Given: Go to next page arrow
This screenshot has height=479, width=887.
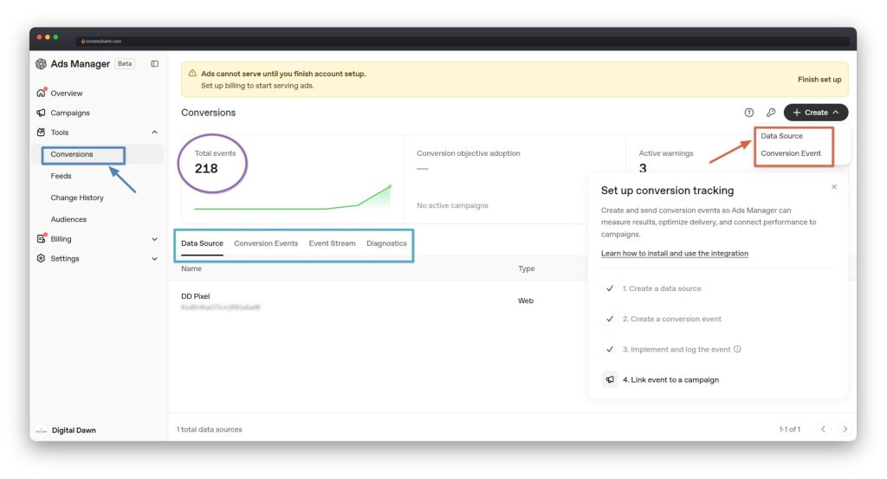Looking at the screenshot, I should 845,430.
